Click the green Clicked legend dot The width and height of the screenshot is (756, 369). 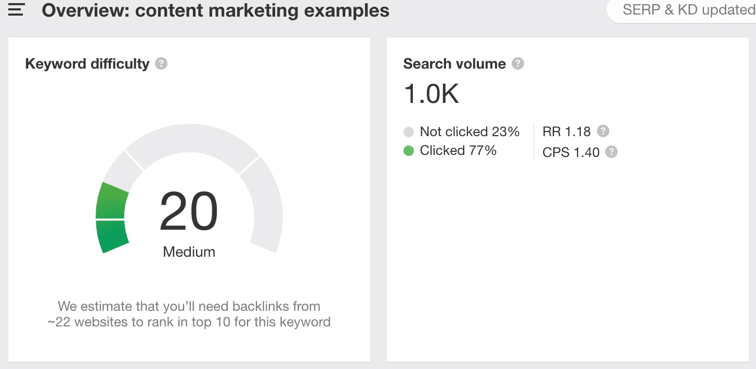click(x=409, y=151)
